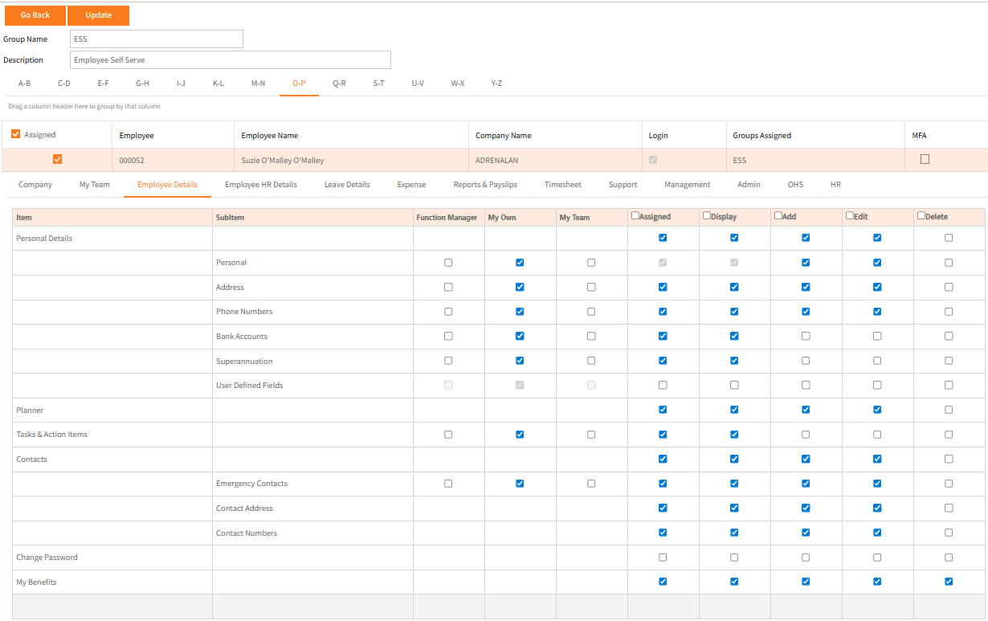Click the Update button
Viewport: 988px width, 621px height.
click(98, 15)
